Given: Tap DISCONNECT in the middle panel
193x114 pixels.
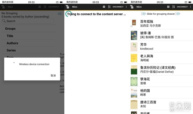Looking at the screenshot, I should click(x=118, y=7).
